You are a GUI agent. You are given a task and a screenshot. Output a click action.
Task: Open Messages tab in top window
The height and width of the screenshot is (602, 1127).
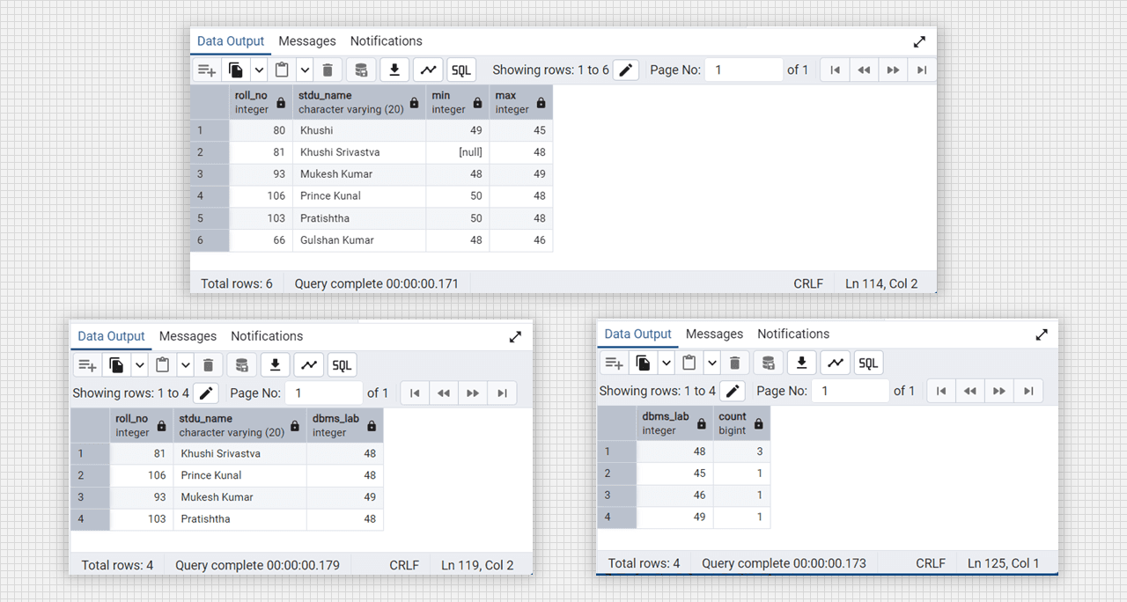[x=307, y=41]
